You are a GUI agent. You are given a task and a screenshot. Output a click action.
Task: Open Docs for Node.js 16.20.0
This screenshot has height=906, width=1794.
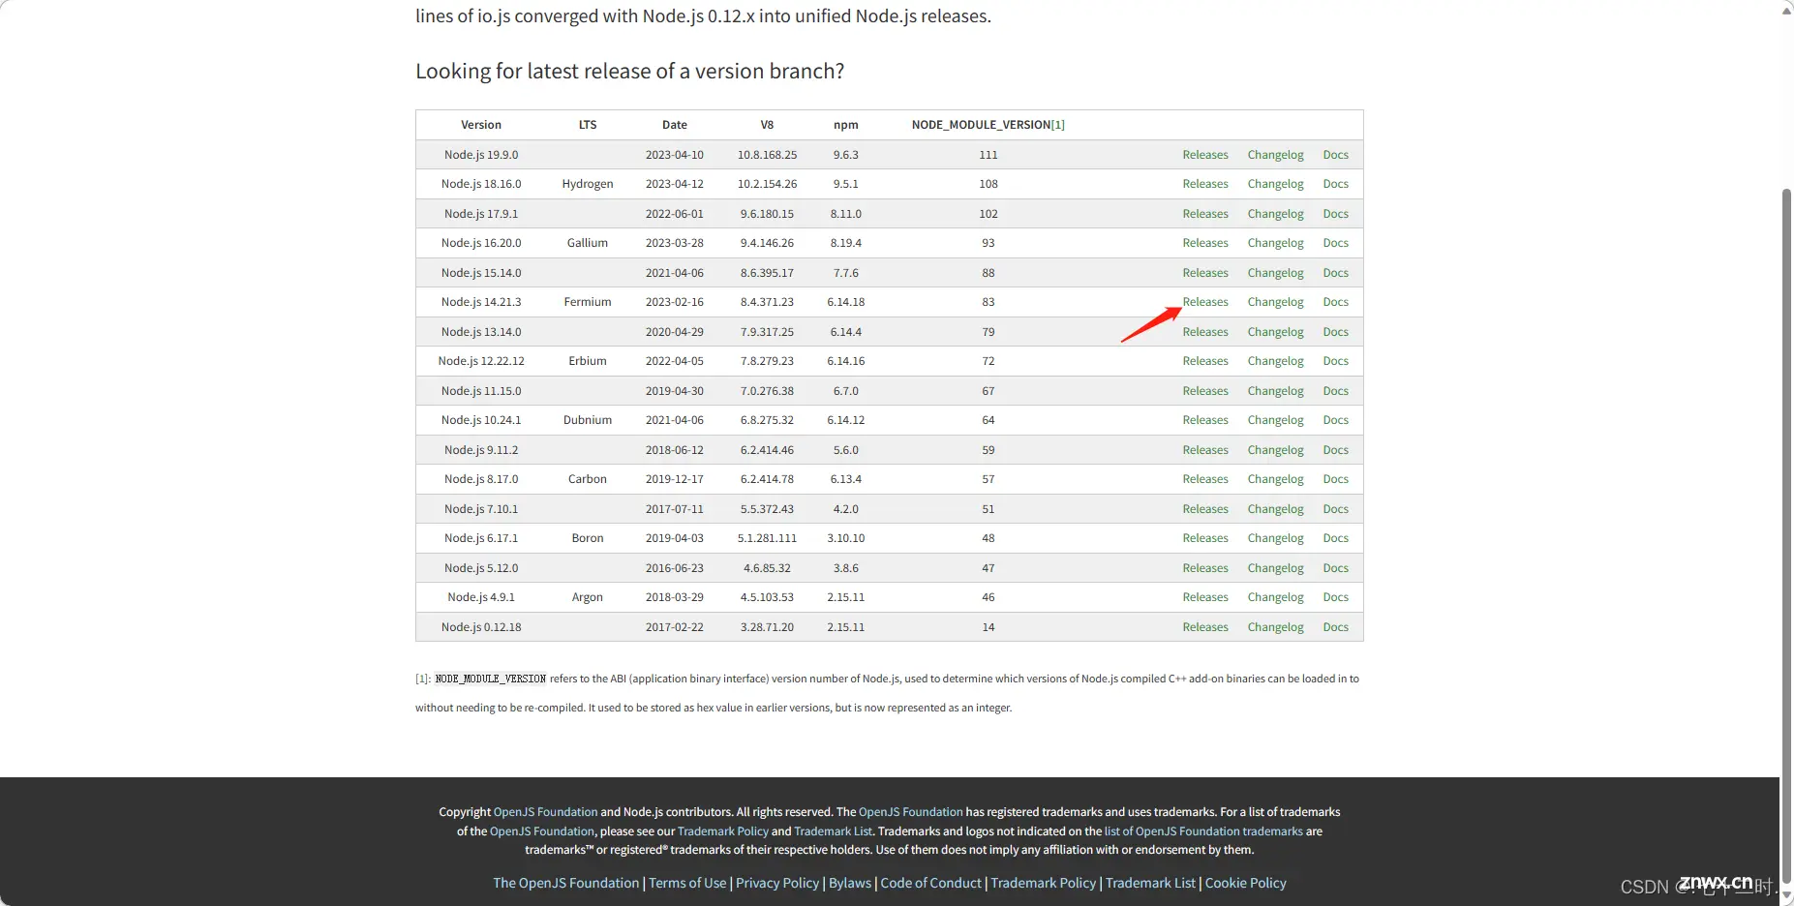pyautogui.click(x=1335, y=243)
